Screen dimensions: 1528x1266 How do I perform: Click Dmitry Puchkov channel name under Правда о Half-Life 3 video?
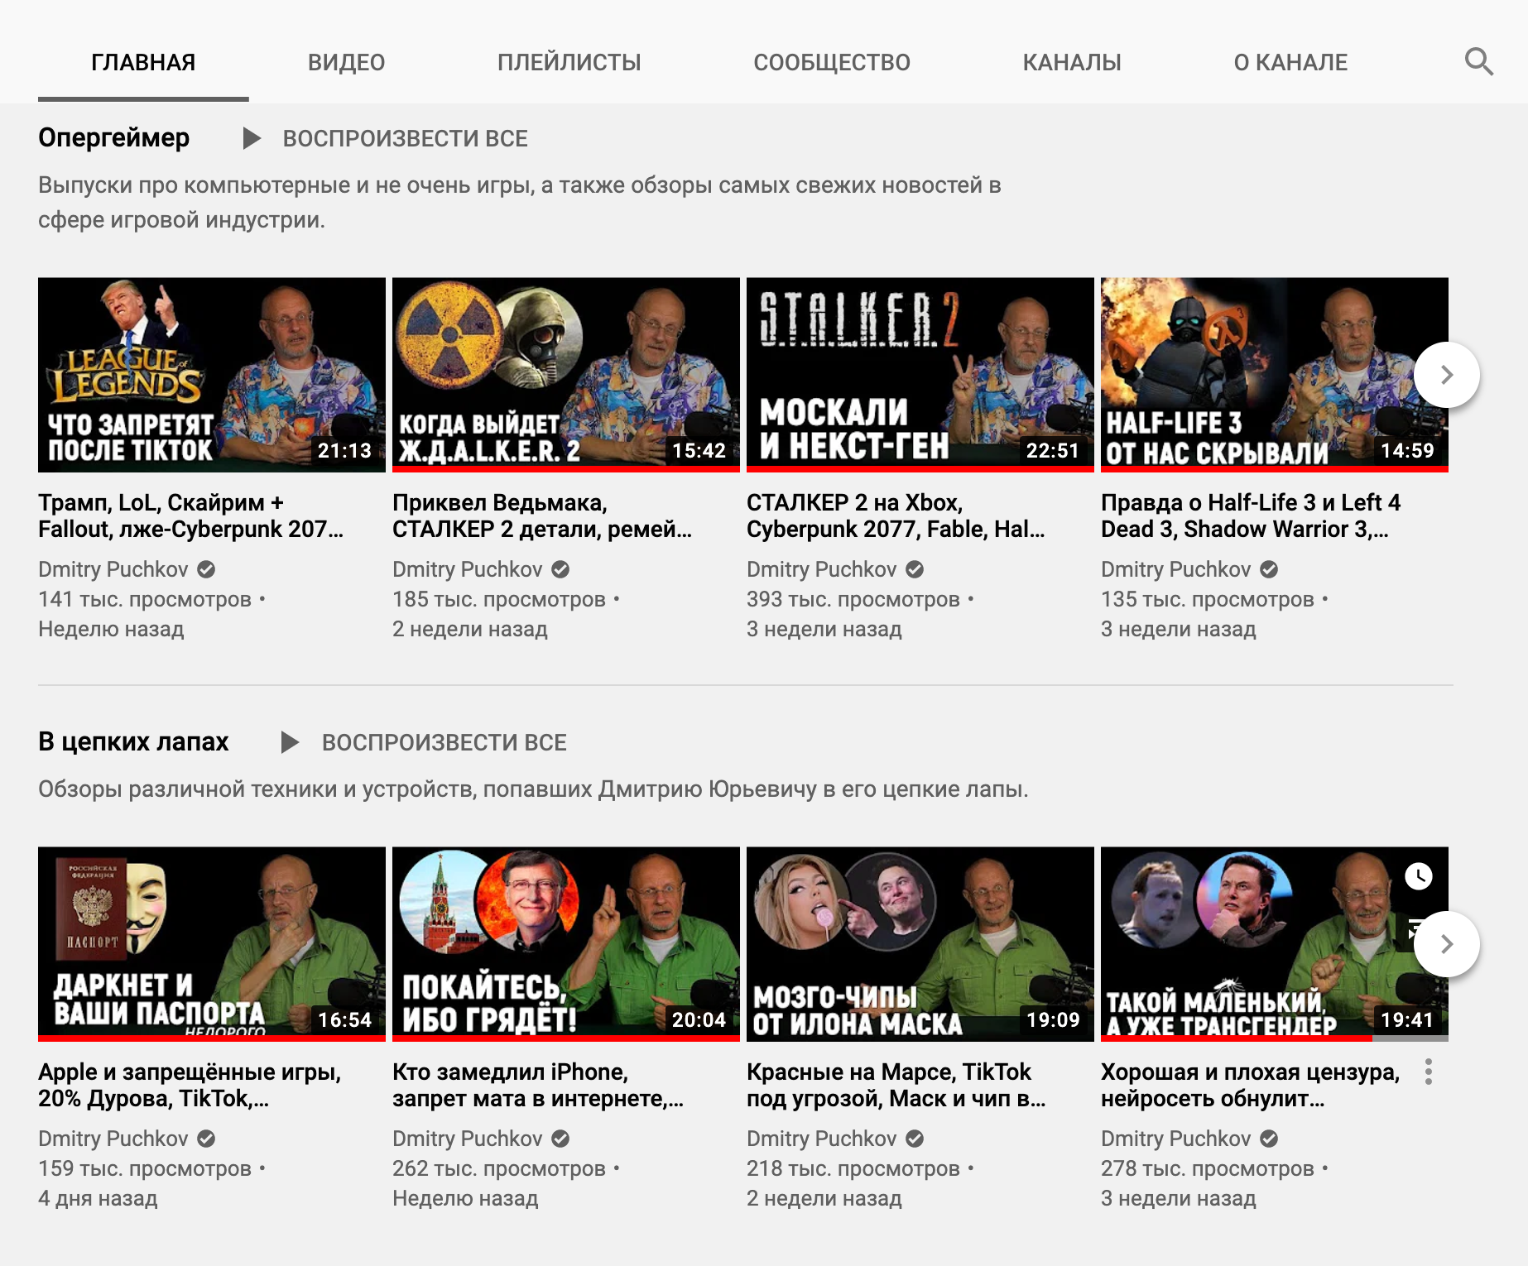1176,569
